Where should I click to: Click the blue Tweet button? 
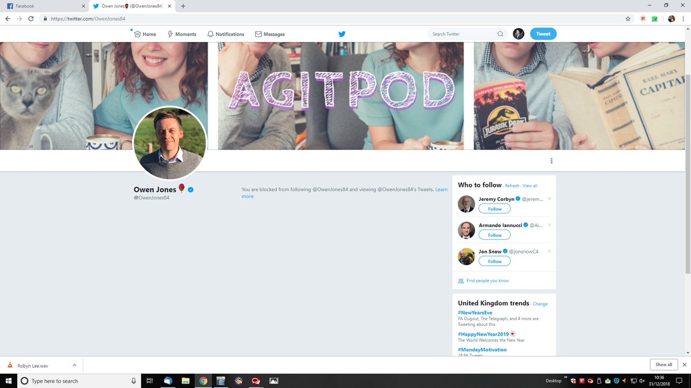pos(543,34)
